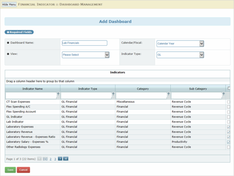This screenshot has width=234, height=176.
Task: Click the Sub Category filter icon
Action: [x=224, y=94]
